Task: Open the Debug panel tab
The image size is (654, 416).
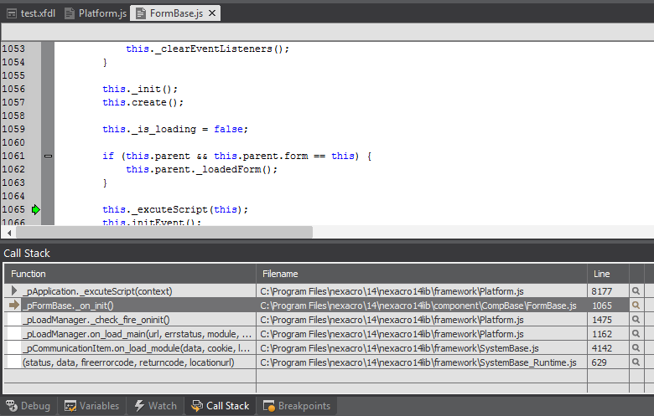Action: tap(29, 406)
